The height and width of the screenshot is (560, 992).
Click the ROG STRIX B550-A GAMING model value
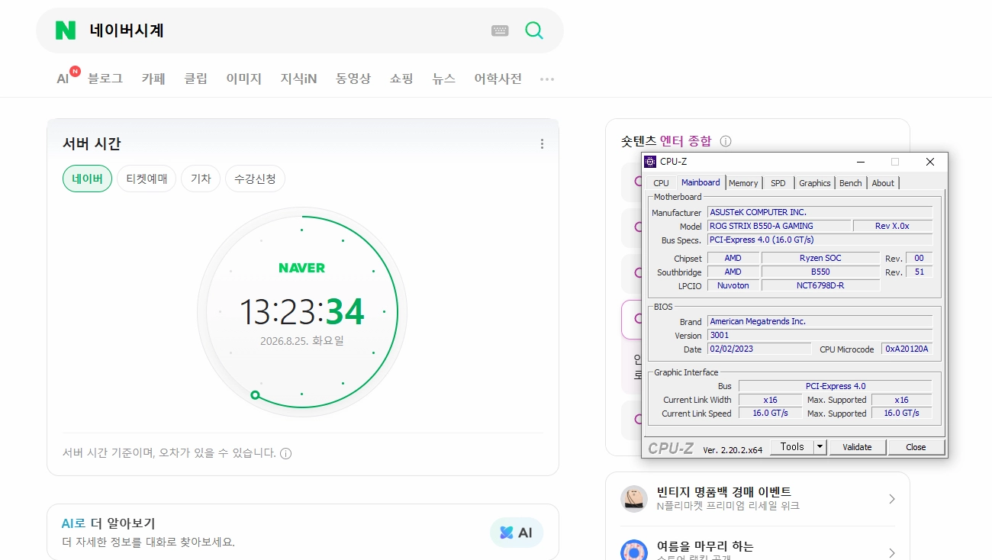coord(778,226)
